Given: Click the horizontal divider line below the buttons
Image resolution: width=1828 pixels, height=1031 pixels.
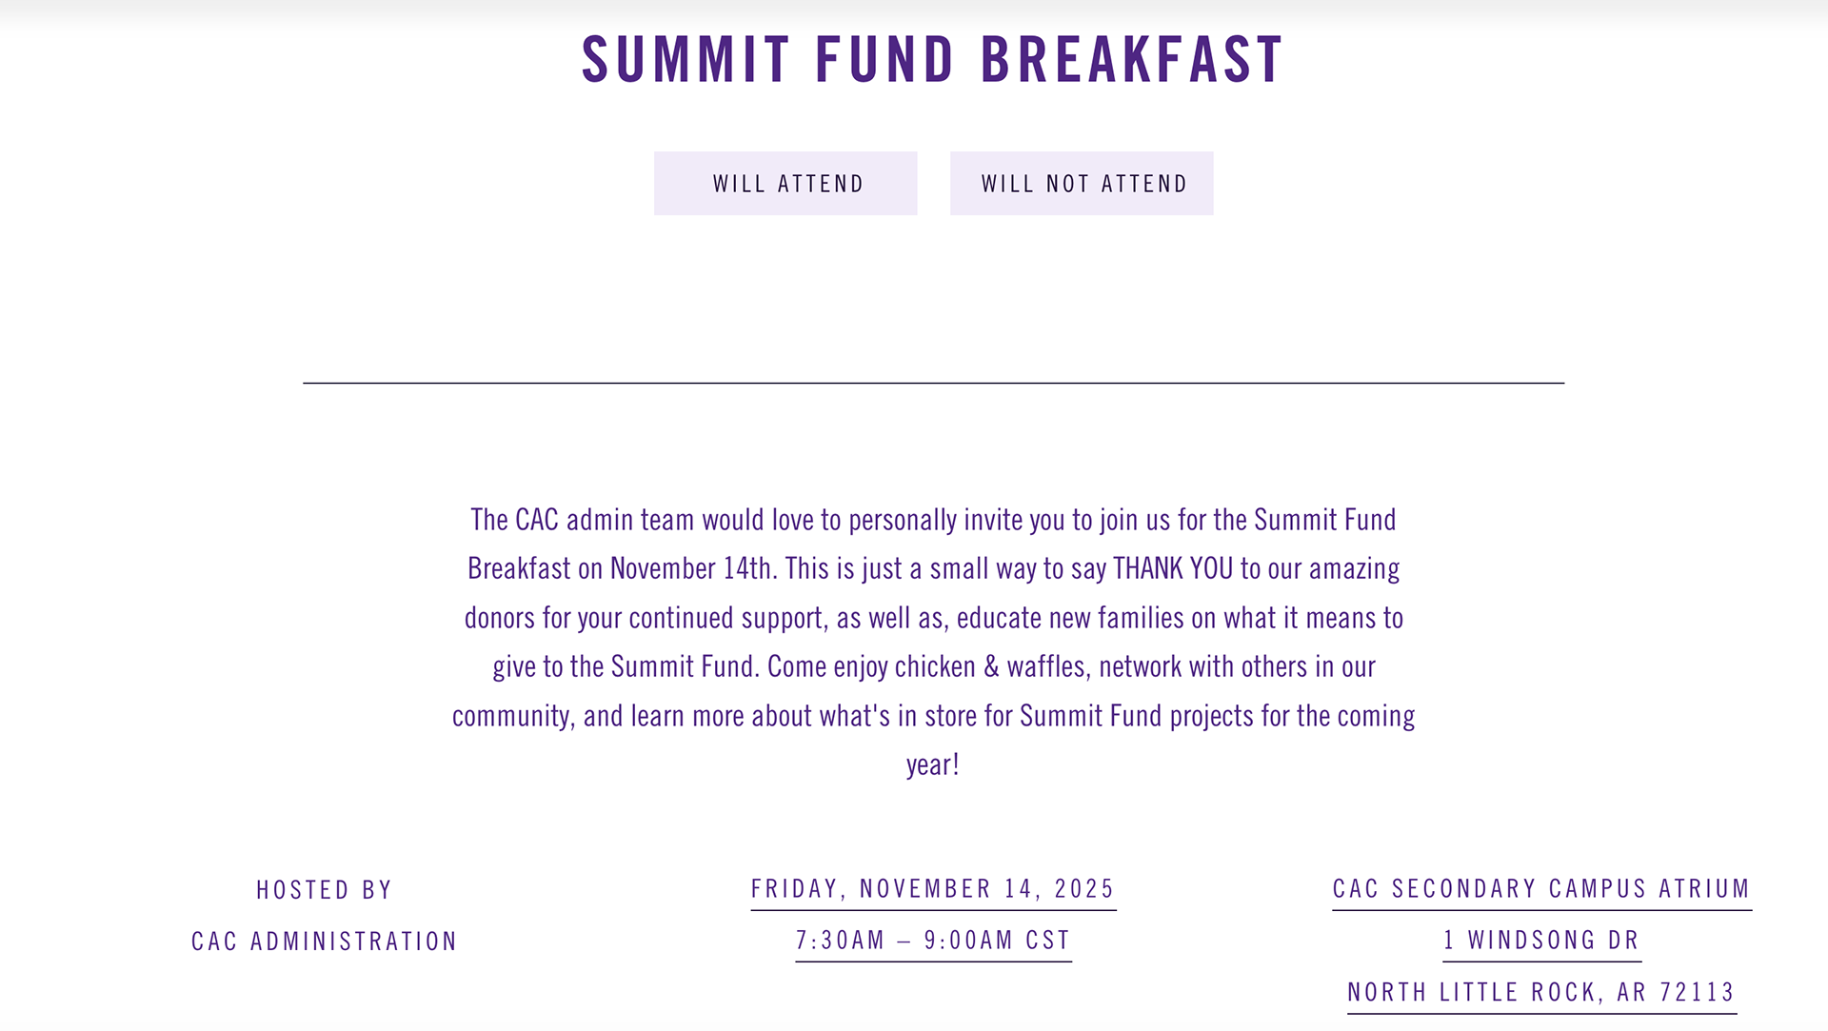Looking at the screenshot, I should coord(933,383).
